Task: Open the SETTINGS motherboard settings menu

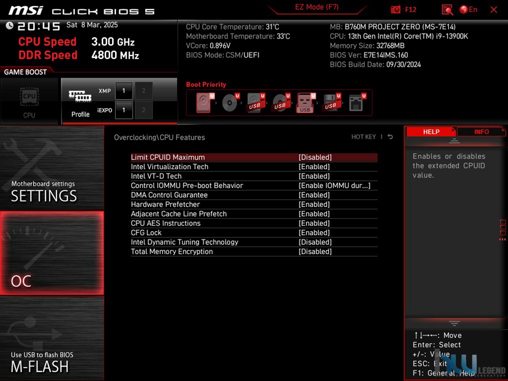Action: (x=52, y=168)
